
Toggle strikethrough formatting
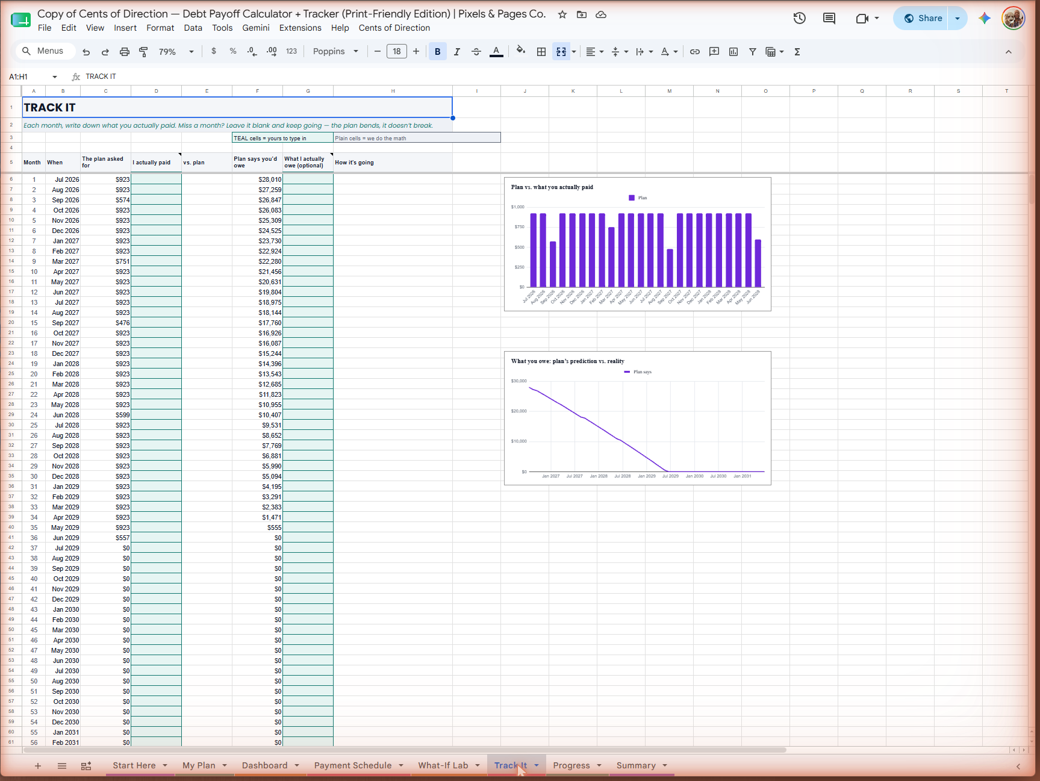click(476, 52)
